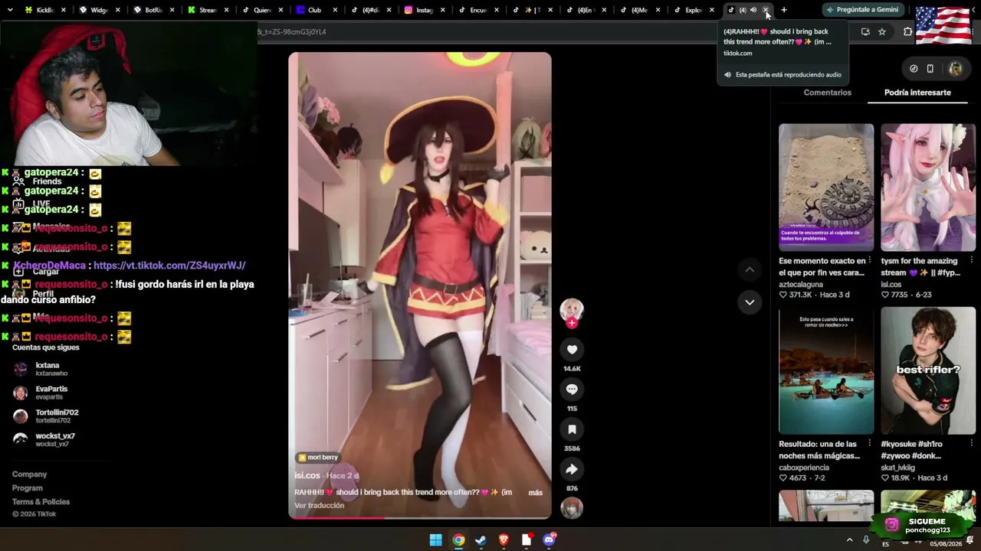Screen dimensions: 981x551
Task: Open Brave browser from the taskbar
Action: click(x=504, y=540)
